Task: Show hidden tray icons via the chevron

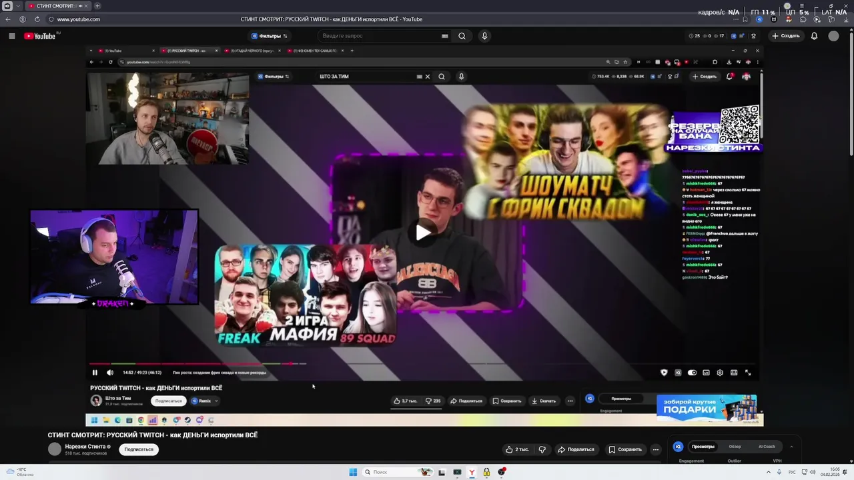Action: tap(769, 472)
